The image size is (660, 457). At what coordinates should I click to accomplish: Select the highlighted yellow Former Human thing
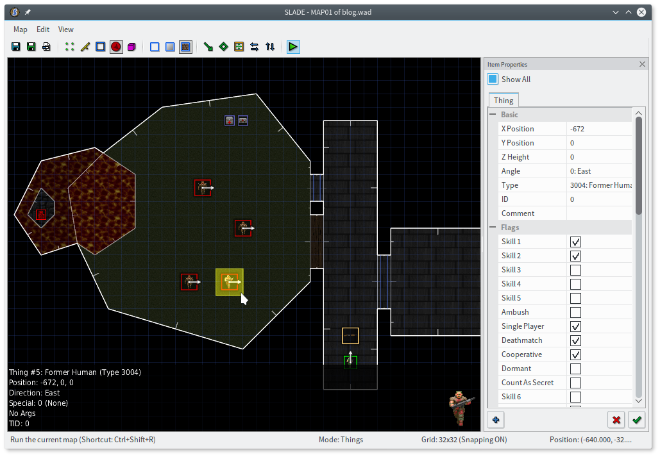point(230,282)
